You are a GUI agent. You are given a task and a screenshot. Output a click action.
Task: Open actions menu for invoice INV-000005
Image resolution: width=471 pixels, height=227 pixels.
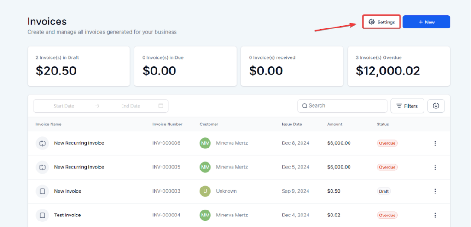[x=435, y=167]
